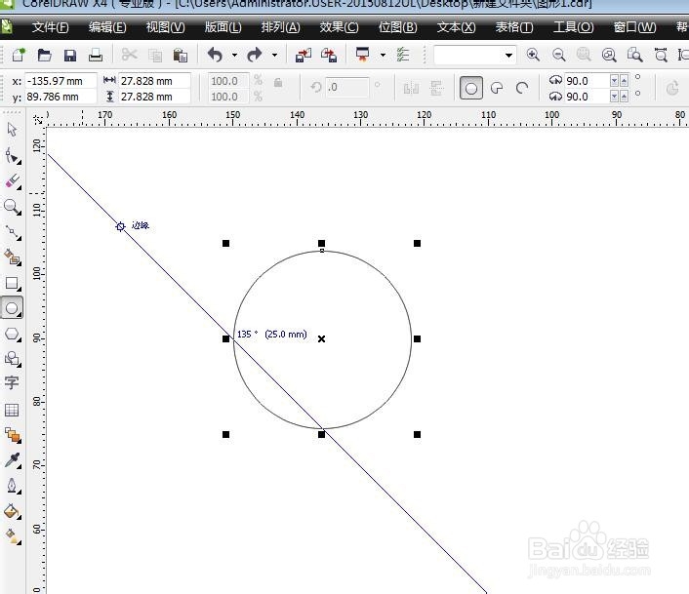Click the top-middle selection handle of circle
Image resolution: width=689 pixels, height=594 pixels.
tap(322, 243)
